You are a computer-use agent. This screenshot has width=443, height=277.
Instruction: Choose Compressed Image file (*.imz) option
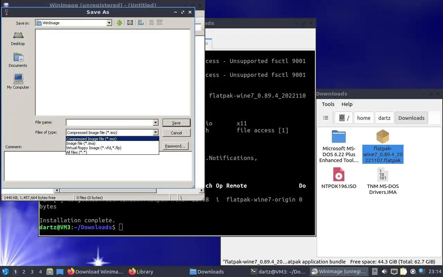point(112,139)
